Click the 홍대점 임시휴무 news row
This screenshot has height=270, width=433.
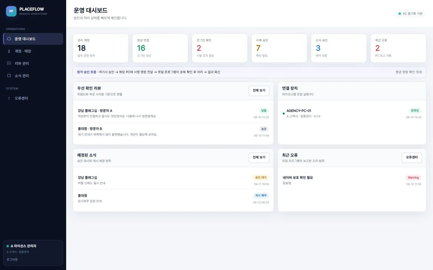[x=173, y=198]
